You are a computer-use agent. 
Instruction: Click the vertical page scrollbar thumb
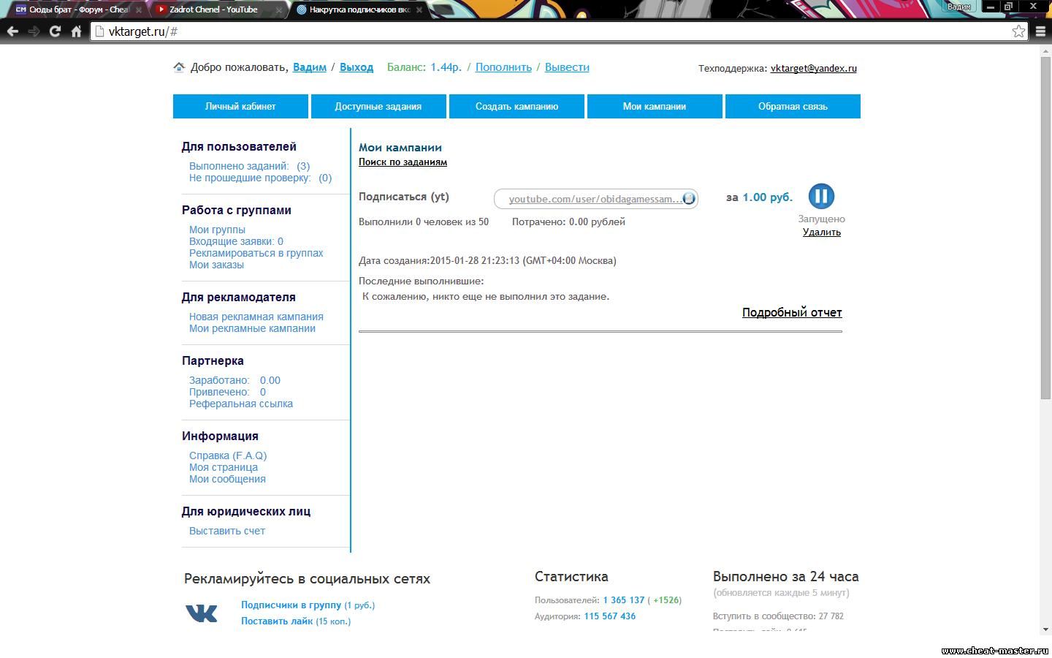[x=1045, y=227]
